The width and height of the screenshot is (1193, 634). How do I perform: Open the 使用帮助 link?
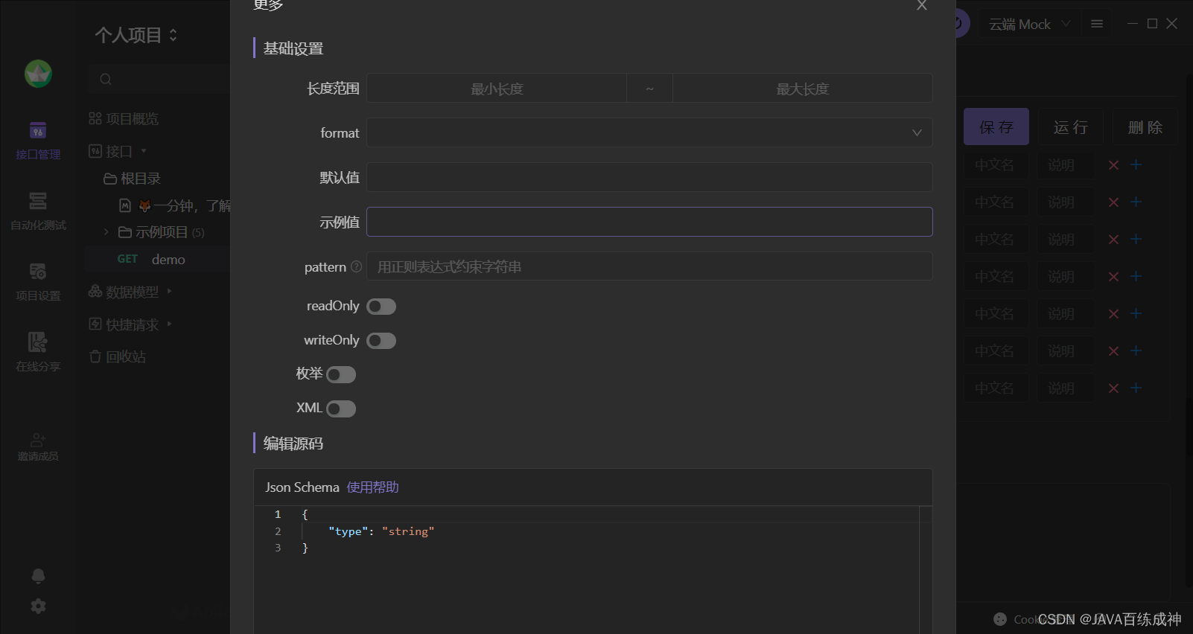coord(373,487)
